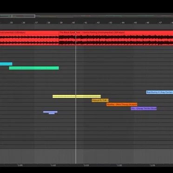Jump to bar 36 in ruler

[x=24, y=23]
